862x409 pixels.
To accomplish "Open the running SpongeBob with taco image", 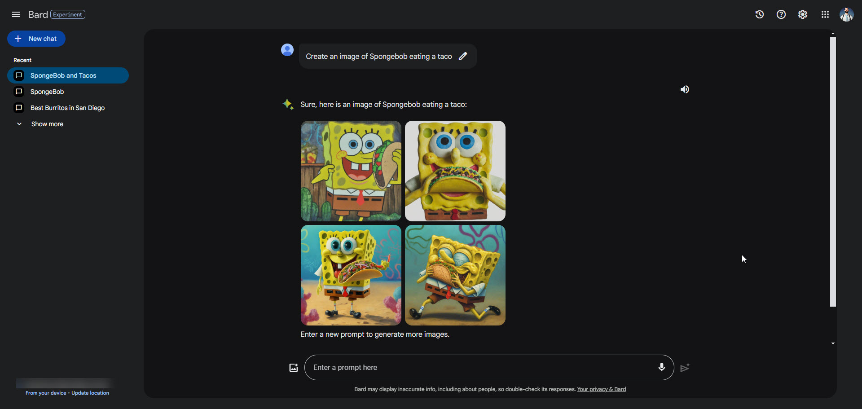I will (x=455, y=275).
